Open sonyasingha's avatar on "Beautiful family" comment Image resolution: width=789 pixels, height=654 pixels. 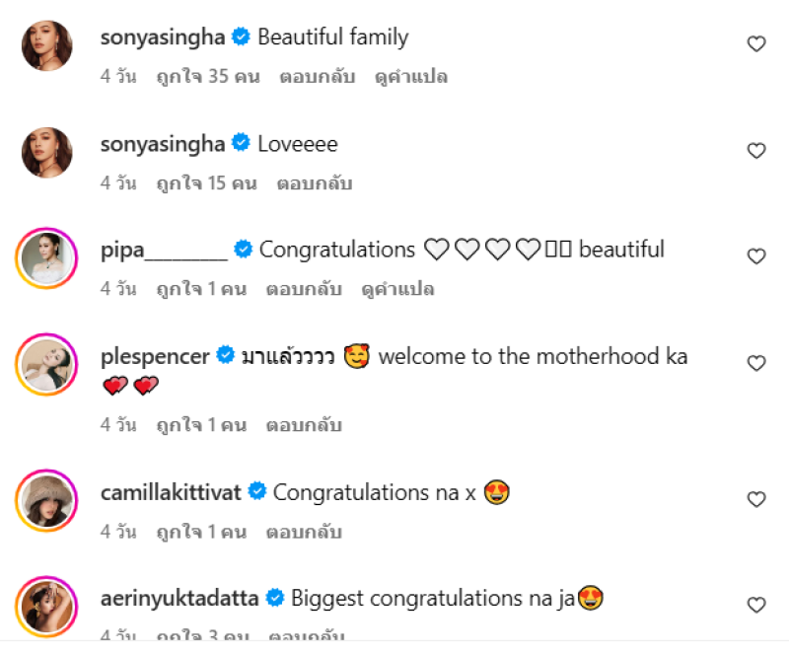[x=46, y=45]
